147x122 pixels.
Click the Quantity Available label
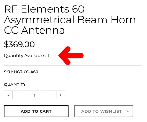(24, 56)
